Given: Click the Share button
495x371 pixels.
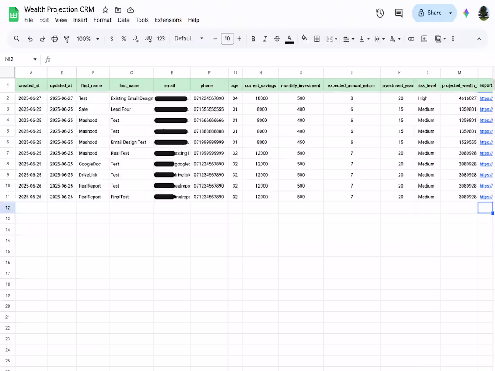Looking at the screenshot, I should tap(429, 13).
